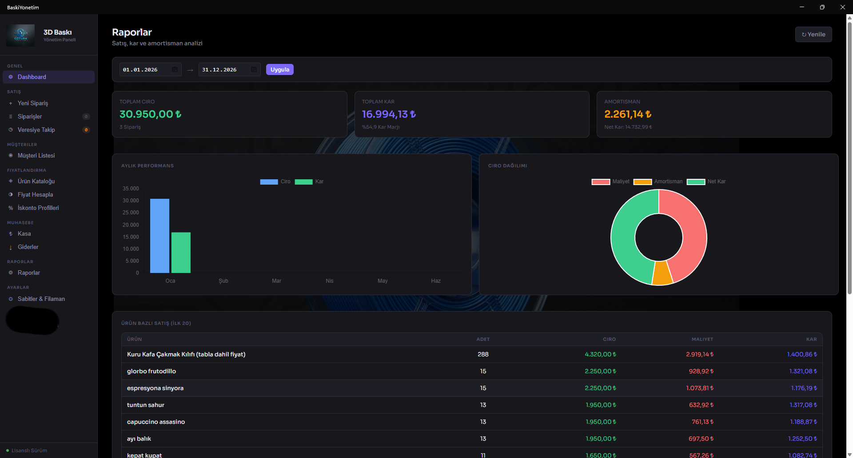Maximize the BaskiYonetim window

822,7
